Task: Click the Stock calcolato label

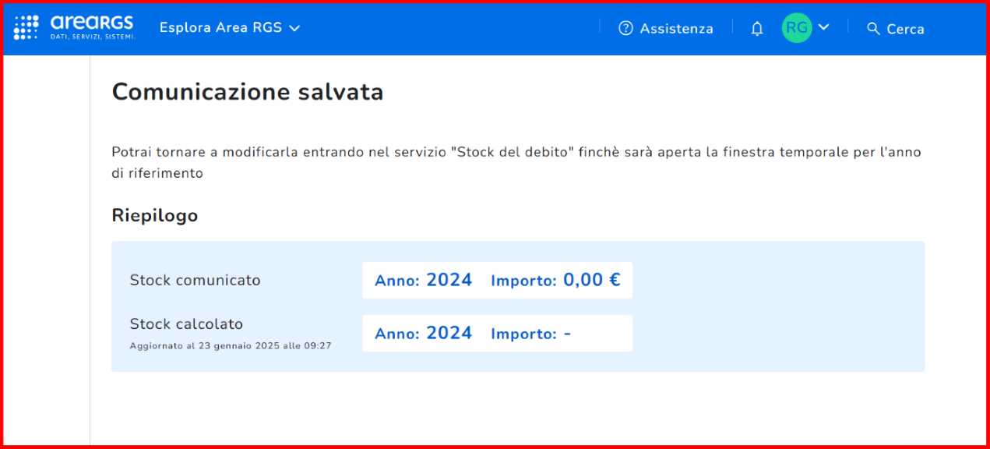Action: click(x=186, y=323)
